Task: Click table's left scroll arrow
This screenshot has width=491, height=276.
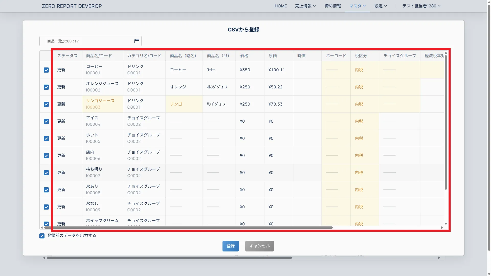Action: 42,227
